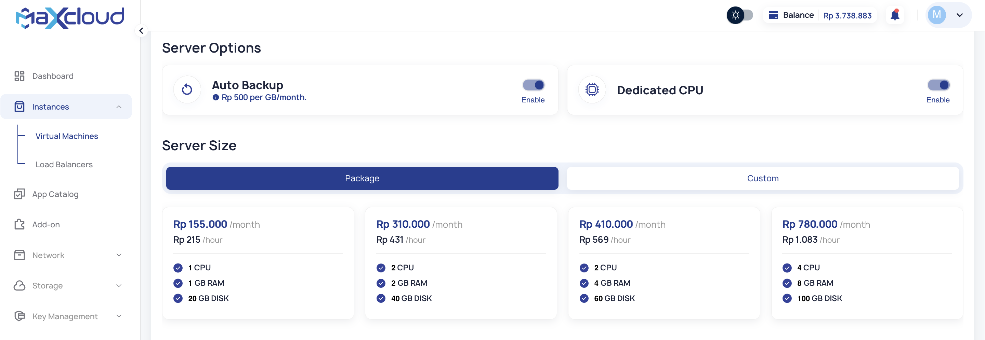985x340 pixels.
Task: Select the Rp 155.000 /month package
Action: coord(258,263)
